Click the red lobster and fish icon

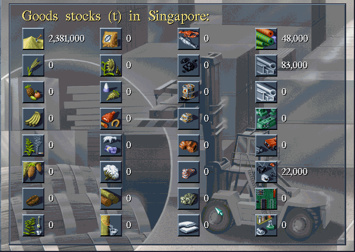coord(189,39)
